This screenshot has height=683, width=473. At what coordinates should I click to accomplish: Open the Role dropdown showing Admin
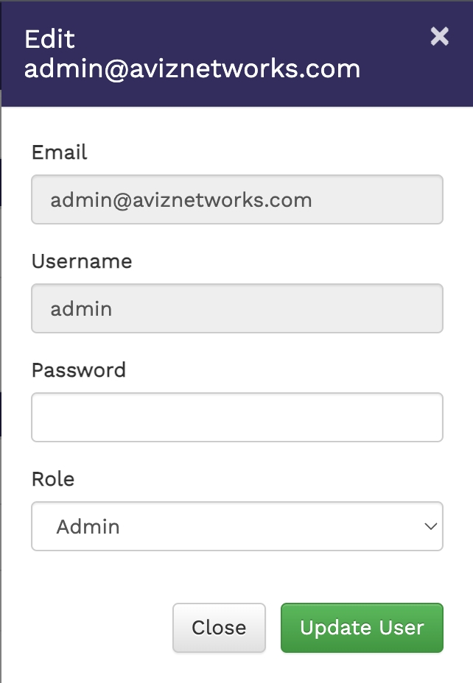(x=236, y=526)
